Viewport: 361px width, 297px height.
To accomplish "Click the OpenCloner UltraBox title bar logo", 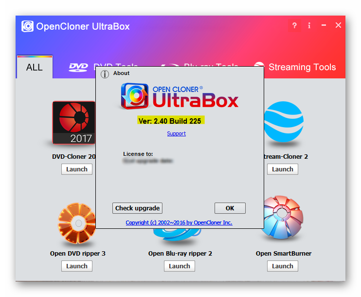I will pyautogui.click(x=27, y=26).
